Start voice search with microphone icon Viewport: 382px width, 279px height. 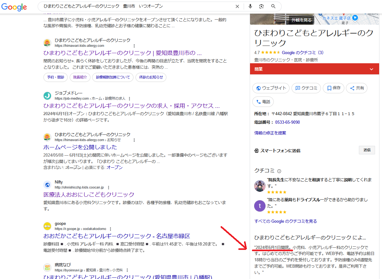250,6
